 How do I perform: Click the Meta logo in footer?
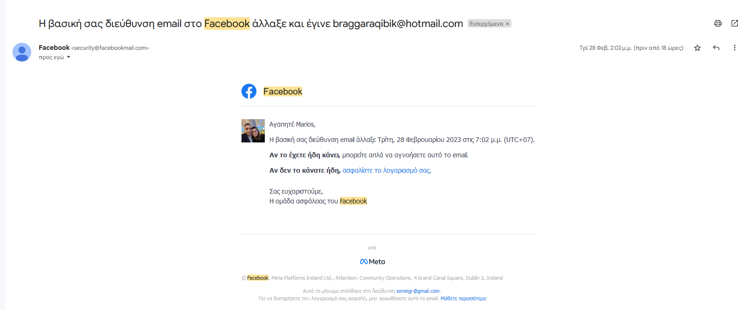click(x=372, y=262)
